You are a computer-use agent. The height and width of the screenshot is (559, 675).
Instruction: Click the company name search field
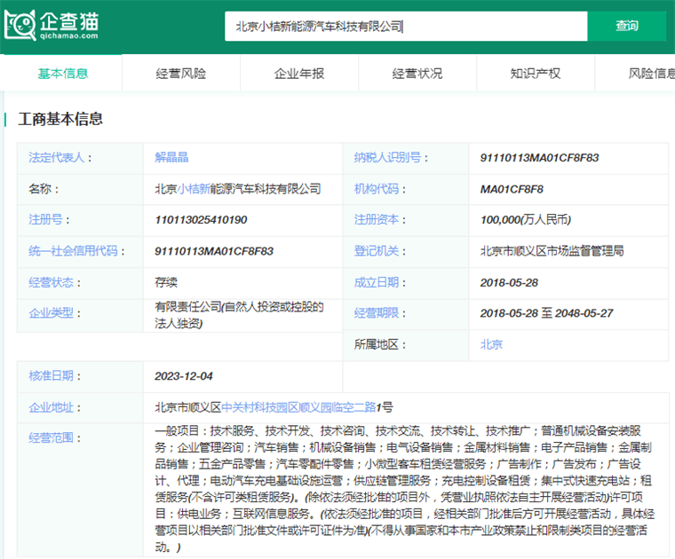[x=405, y=26]
